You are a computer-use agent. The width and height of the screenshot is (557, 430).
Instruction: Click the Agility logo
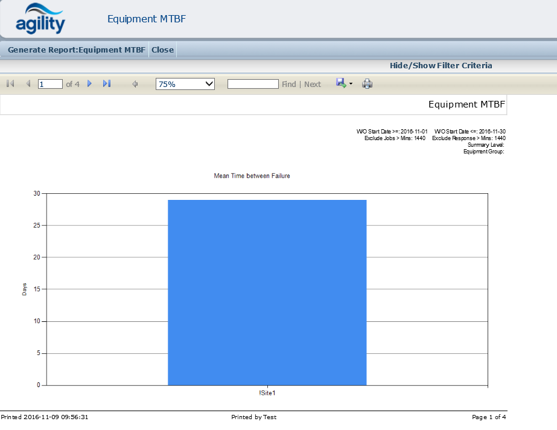(40, 19)
